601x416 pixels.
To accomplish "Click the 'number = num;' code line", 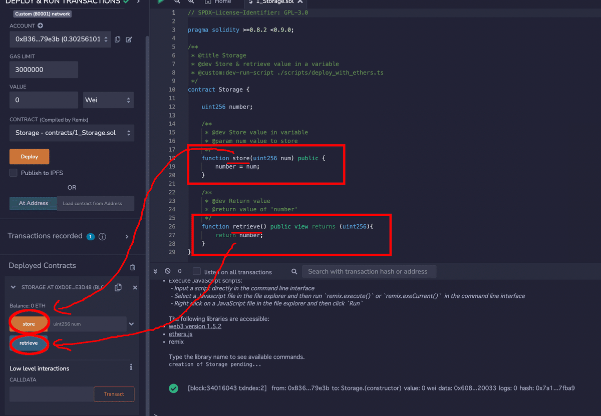I will click(237, 166).
